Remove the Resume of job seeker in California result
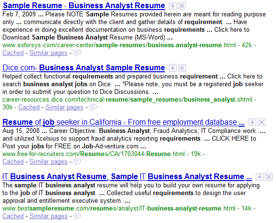Viewport: 276px width, 223px height. pyautogui.click(x=262, y=122)
